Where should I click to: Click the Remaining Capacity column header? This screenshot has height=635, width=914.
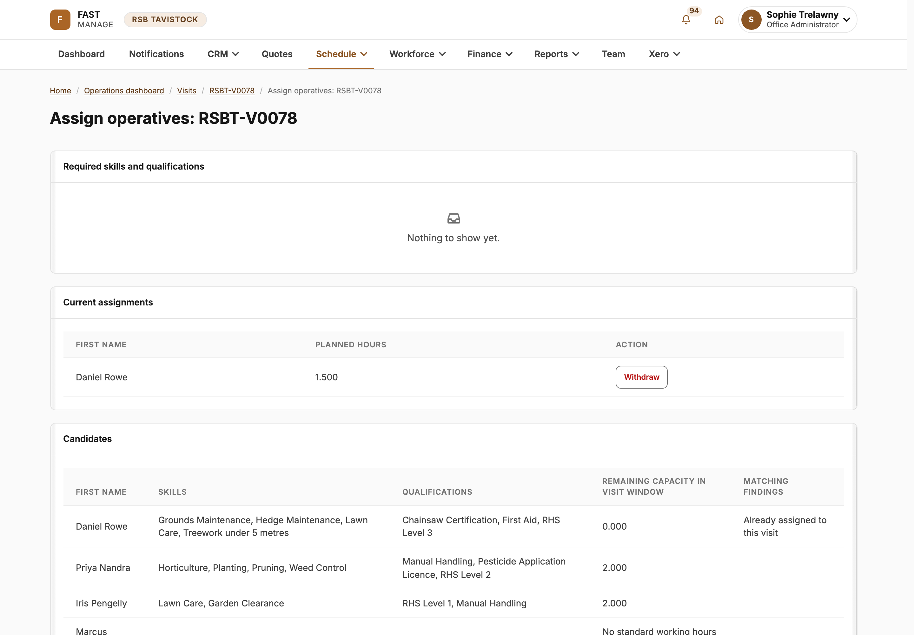(654, 487)
